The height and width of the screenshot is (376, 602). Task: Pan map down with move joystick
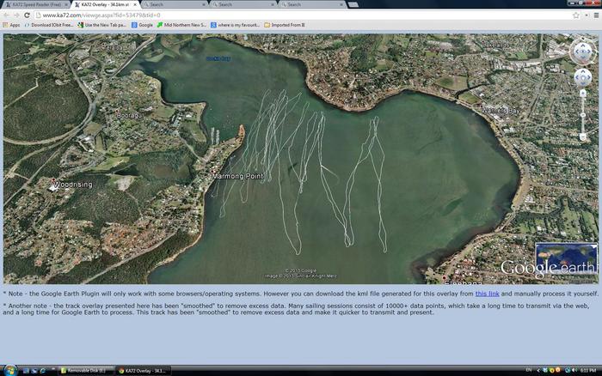583,83
